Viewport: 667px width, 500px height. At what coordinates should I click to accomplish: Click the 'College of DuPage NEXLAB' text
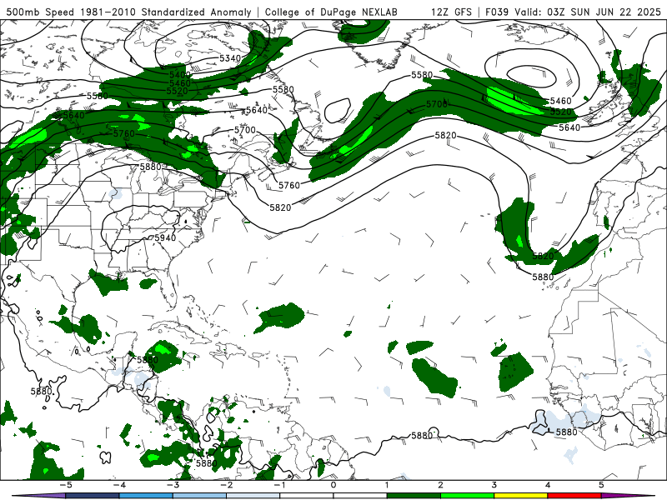(331, 12)
